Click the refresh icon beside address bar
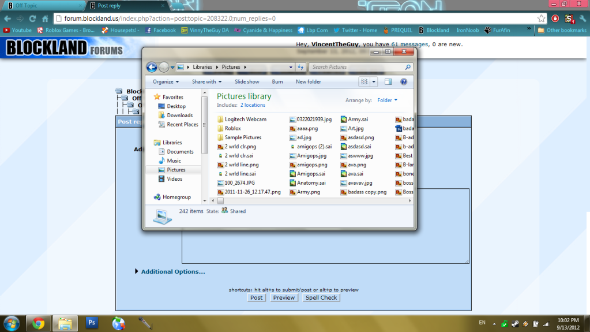This screenshot has width=590, height=332. 300,68
